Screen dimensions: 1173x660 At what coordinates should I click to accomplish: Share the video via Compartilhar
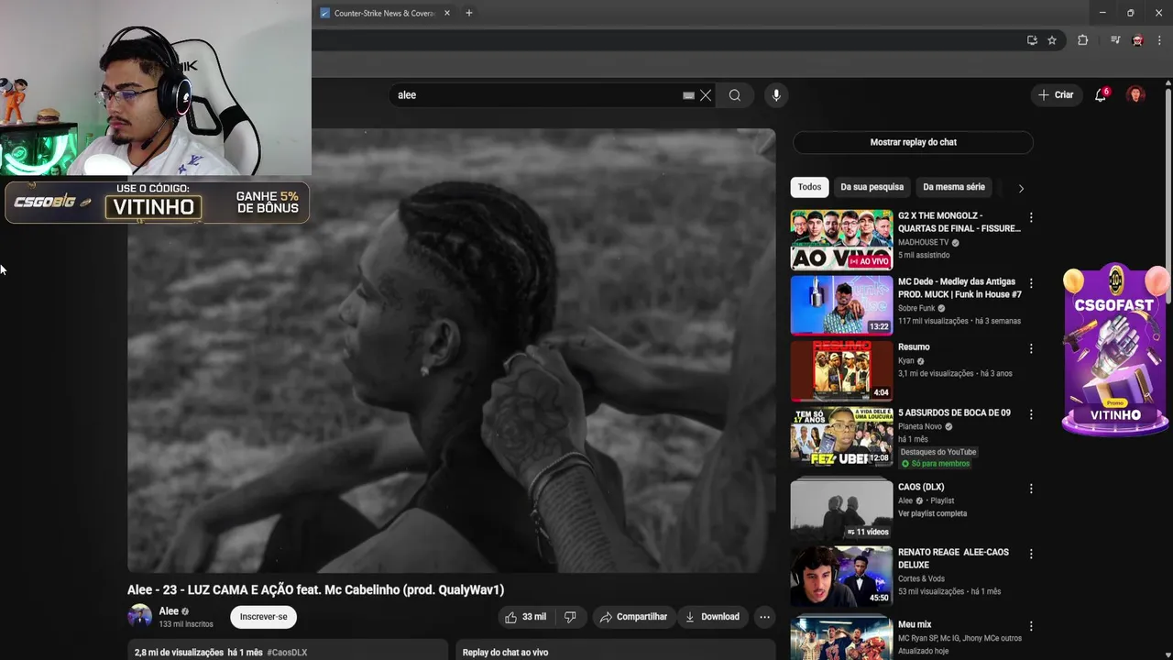[x=633, y=617]
